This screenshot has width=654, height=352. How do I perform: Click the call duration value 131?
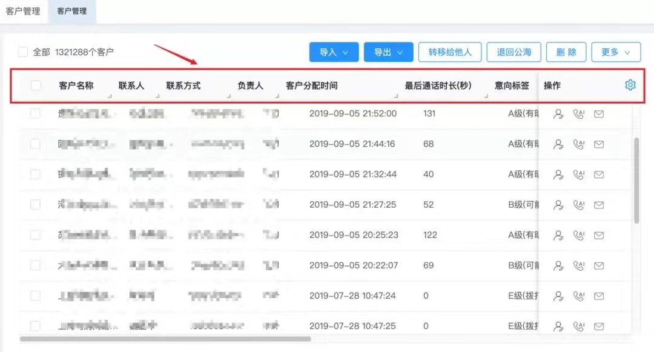[x=429, y=113]
